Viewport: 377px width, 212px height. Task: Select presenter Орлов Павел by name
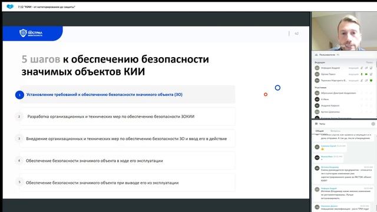click(x=328, y=74)
